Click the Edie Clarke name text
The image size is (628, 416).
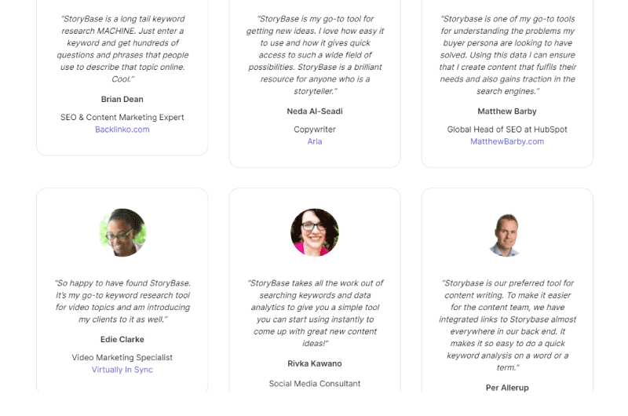[122, 339]
